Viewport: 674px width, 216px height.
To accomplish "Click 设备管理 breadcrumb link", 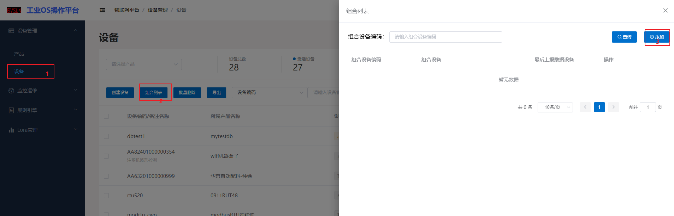I will click(158, 10).
